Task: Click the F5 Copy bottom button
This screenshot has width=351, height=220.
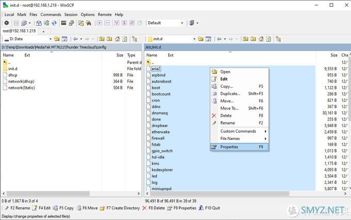Action: 63,208
